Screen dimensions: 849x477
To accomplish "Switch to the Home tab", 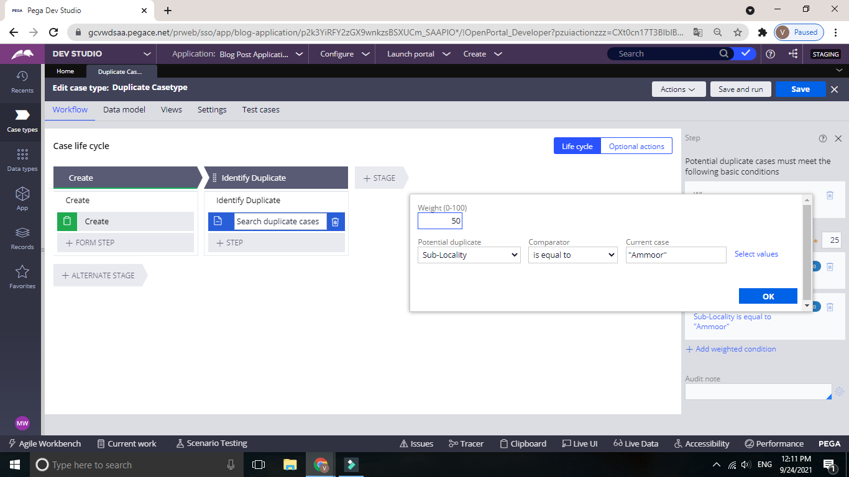I will tap(65, 71).
